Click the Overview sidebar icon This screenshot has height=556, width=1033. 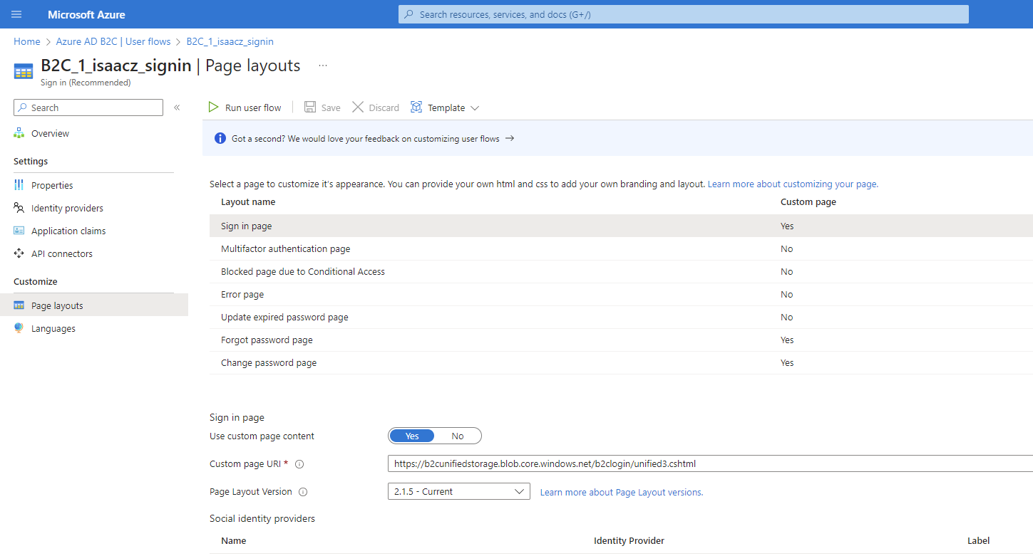(x=19, y=133)
